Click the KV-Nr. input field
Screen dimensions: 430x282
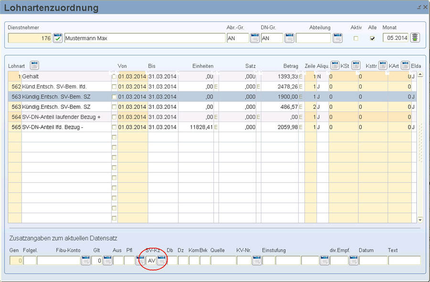[244, 260]
